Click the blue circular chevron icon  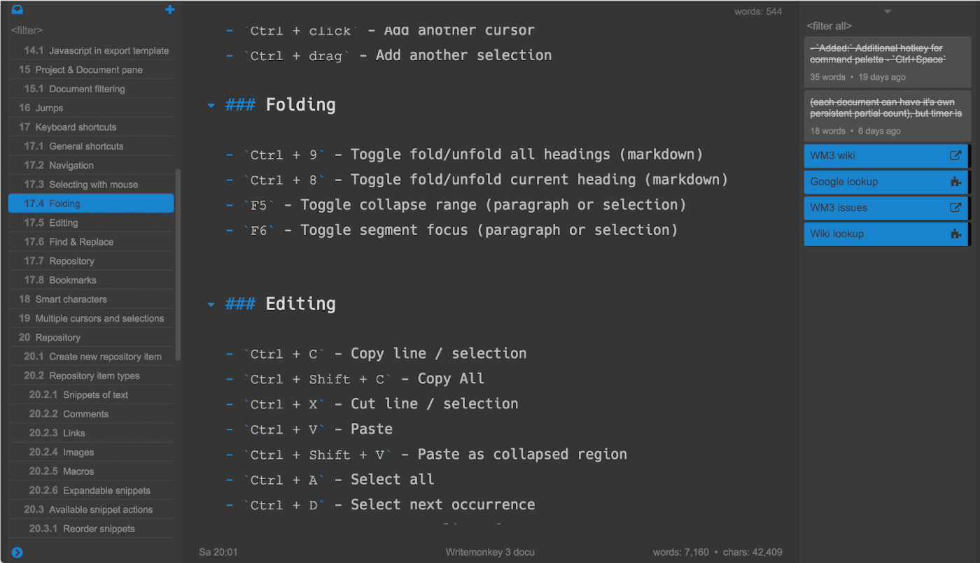click(17, 553)
